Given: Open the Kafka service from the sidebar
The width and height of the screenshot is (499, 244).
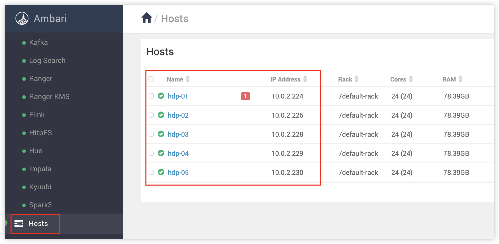Looking at the screenshot, I should (x=38, y=42).
